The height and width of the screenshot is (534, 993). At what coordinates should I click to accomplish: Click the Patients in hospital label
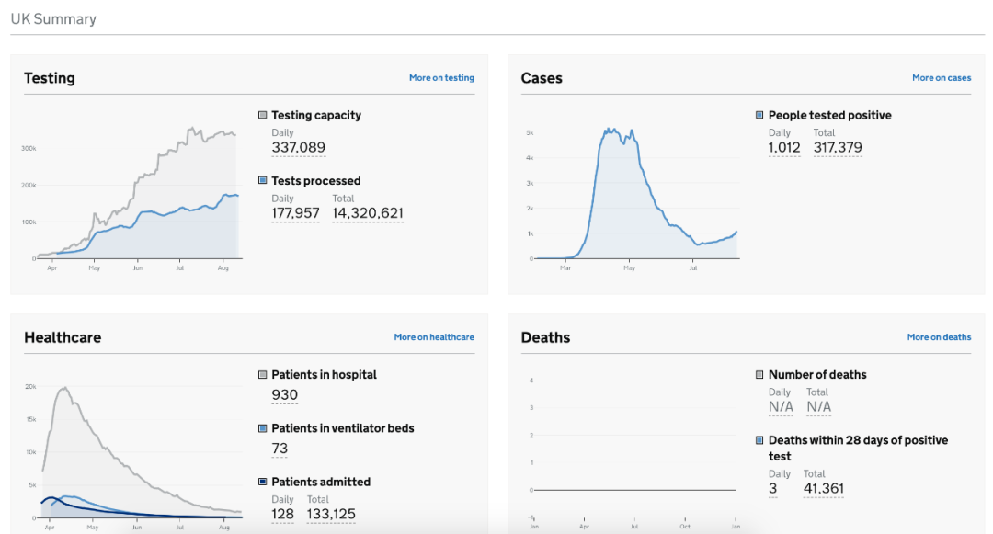point(324,375)
